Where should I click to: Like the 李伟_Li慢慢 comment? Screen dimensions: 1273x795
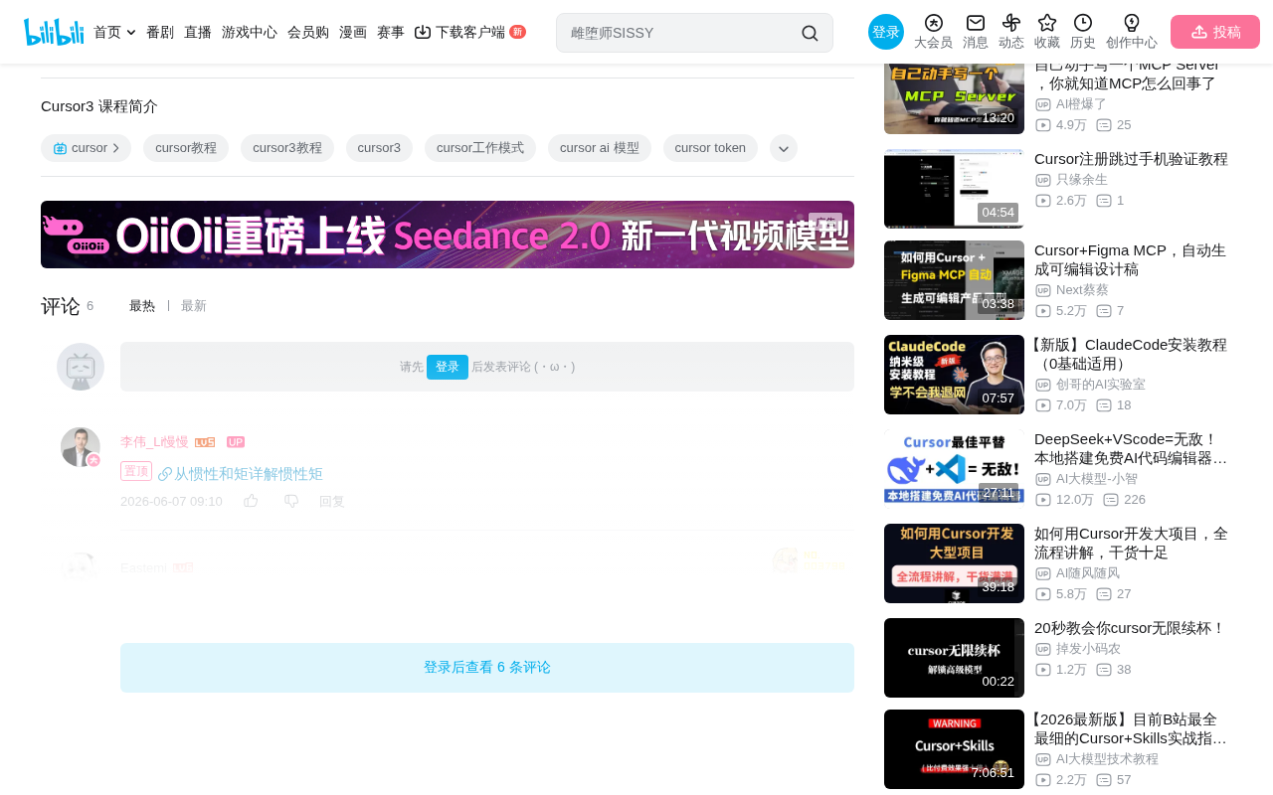tap(251, 501)
